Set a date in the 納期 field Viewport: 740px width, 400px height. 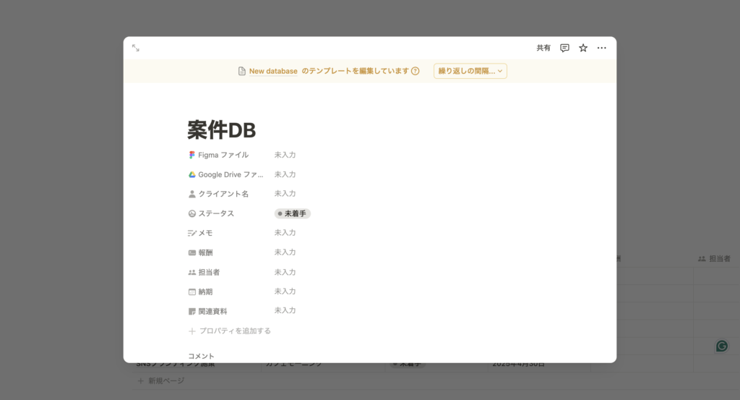click(285, 292)
